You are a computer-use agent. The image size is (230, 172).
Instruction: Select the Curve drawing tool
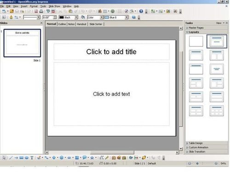(x=39, y=158)
